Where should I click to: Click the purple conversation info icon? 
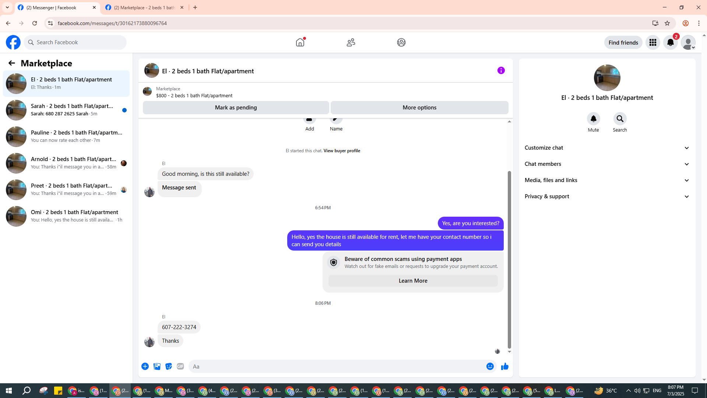501,70
